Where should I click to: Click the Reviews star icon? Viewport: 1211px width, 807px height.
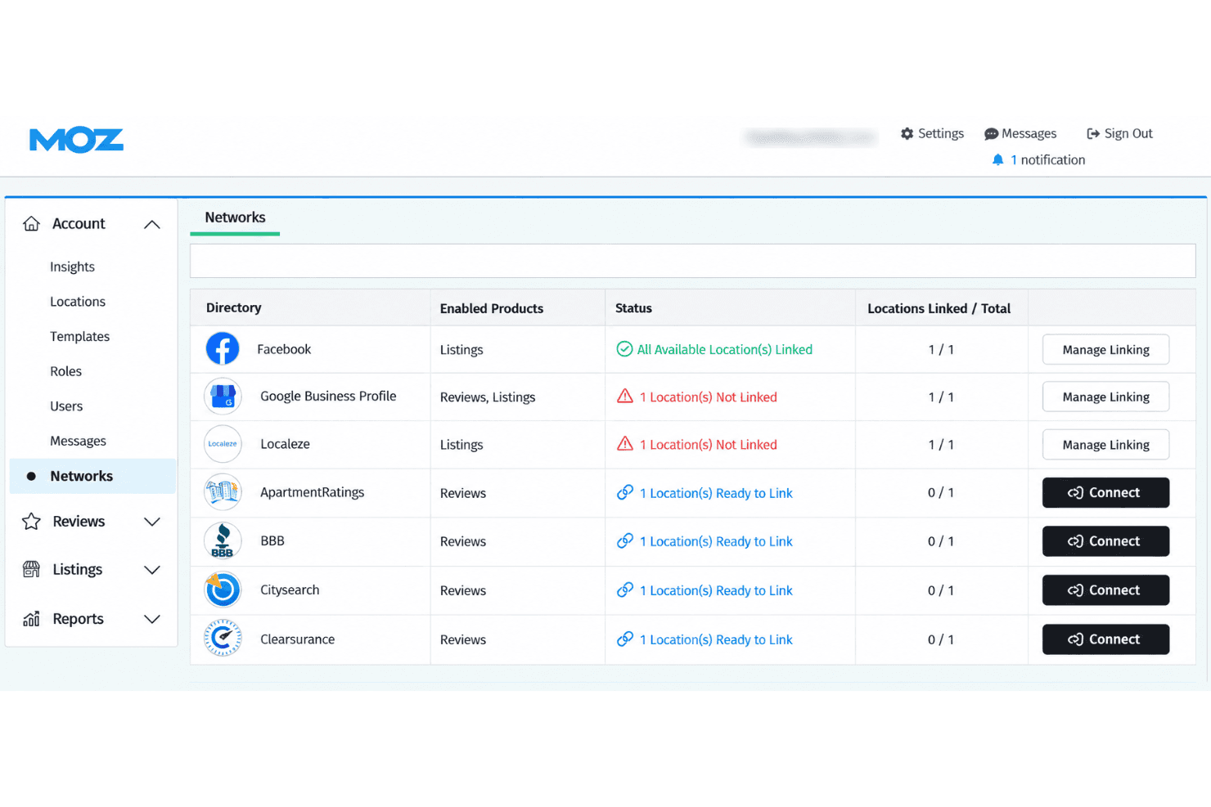click(31, 521)
